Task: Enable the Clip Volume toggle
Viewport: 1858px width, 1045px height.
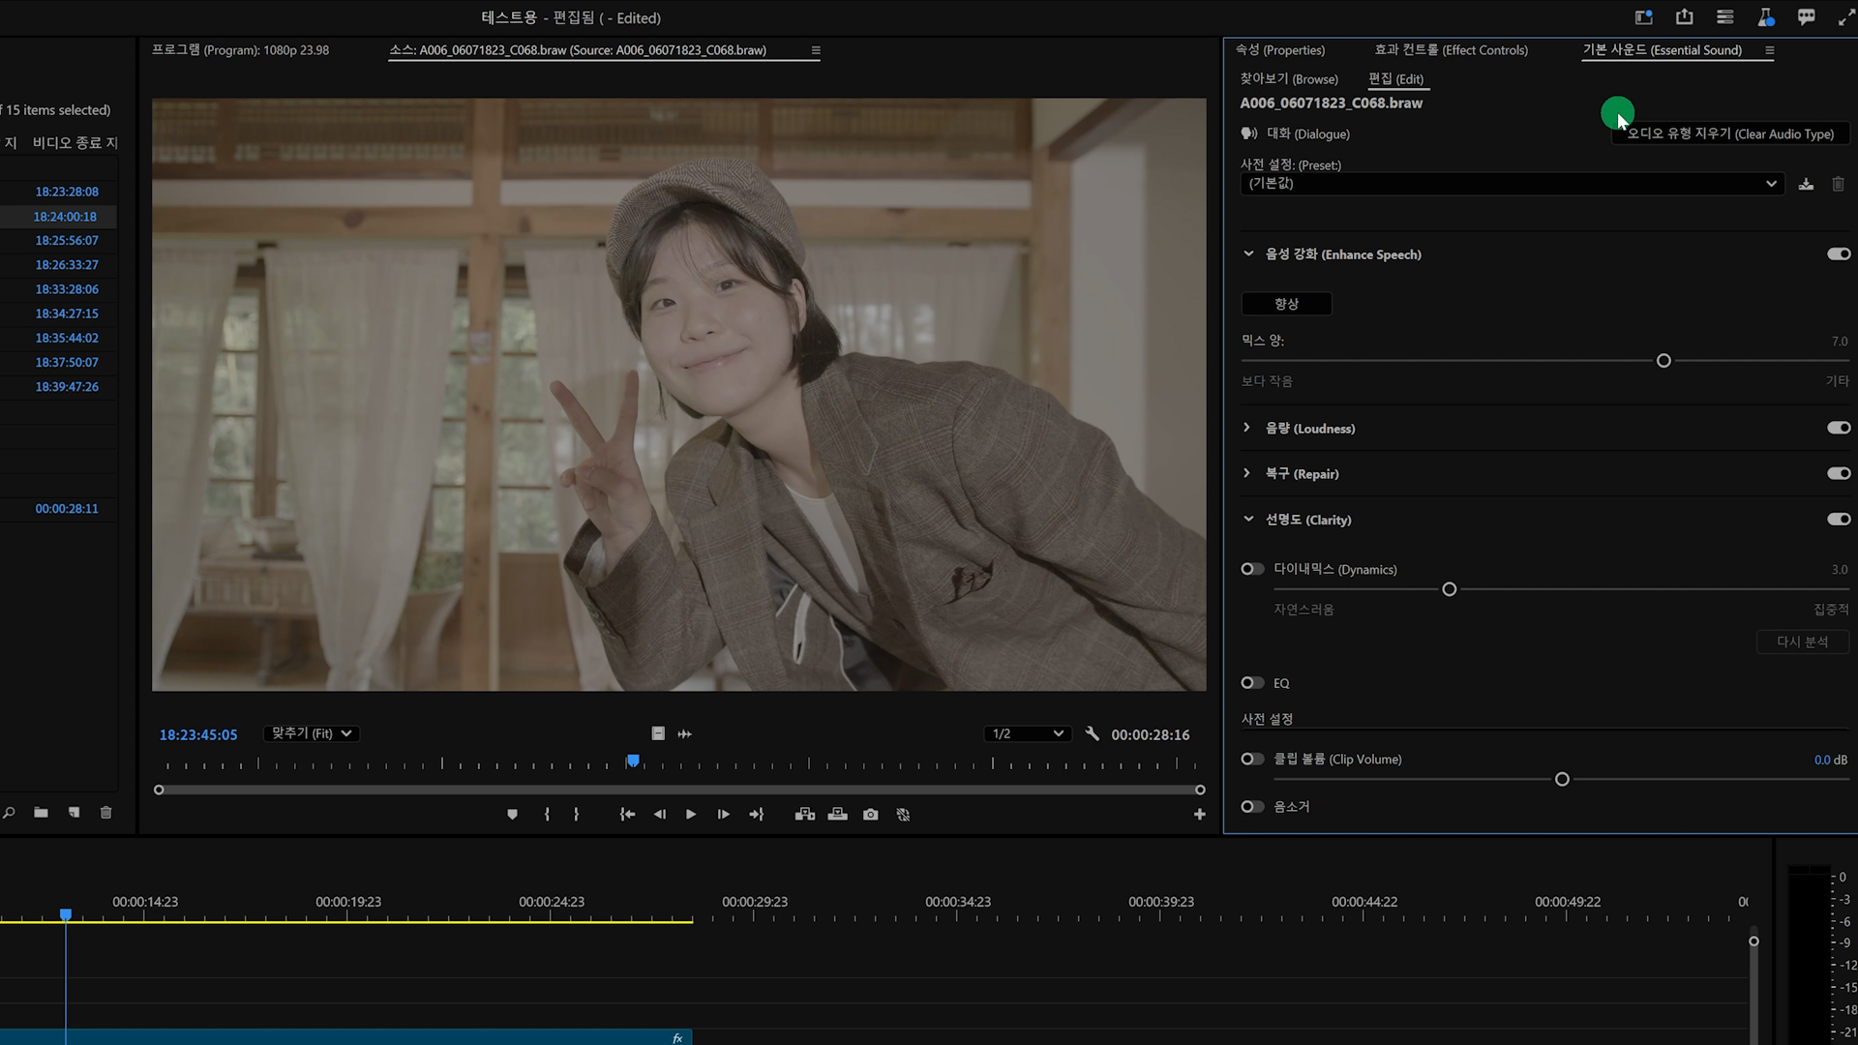Action: pos(1252,759)
